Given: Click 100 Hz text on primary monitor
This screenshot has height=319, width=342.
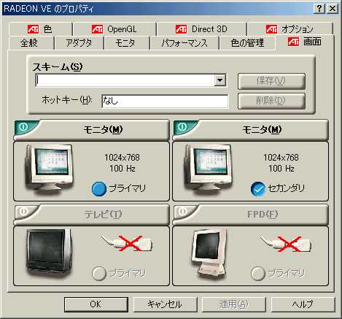Looking at the screenshot, I should tap(123, 169).
